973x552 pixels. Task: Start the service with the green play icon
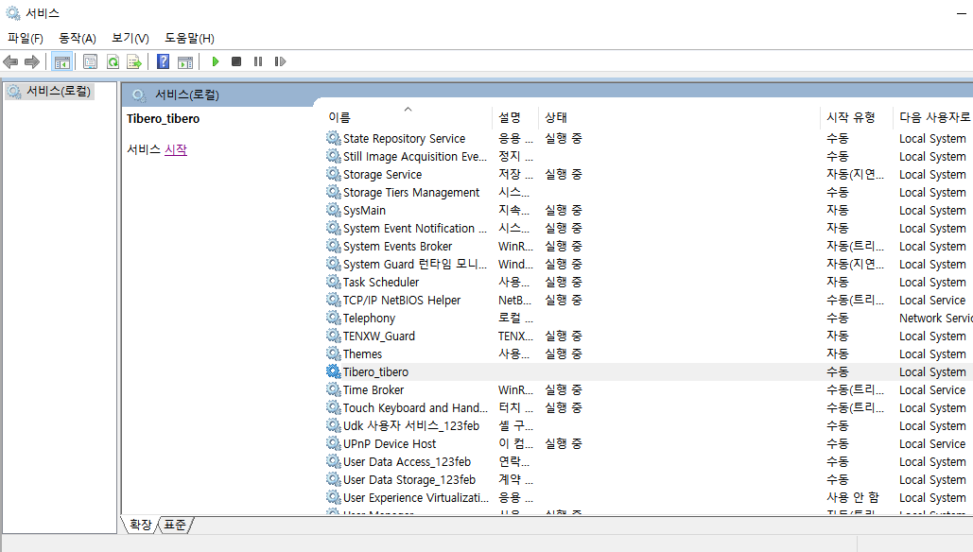[x=215, y=61]
